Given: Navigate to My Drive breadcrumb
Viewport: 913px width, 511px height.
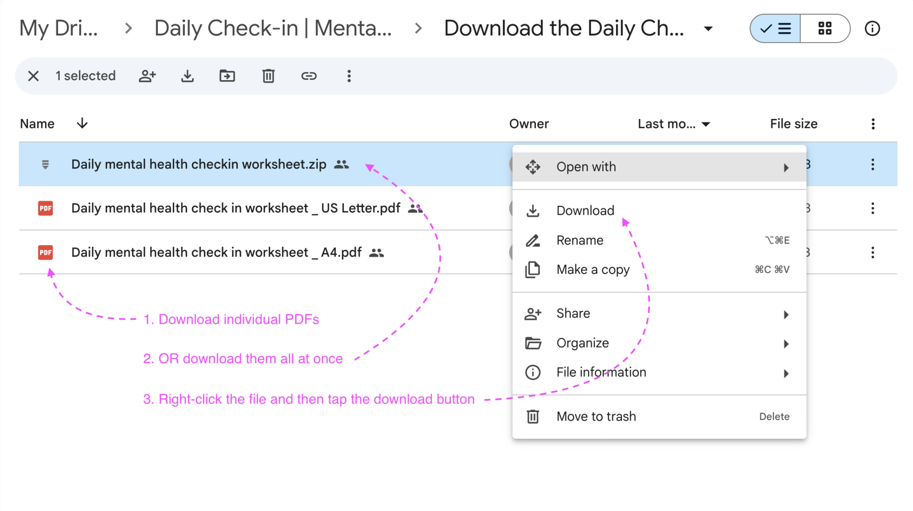Looking at the screenshot, I should pyautogui.click(x=59, y=28).
